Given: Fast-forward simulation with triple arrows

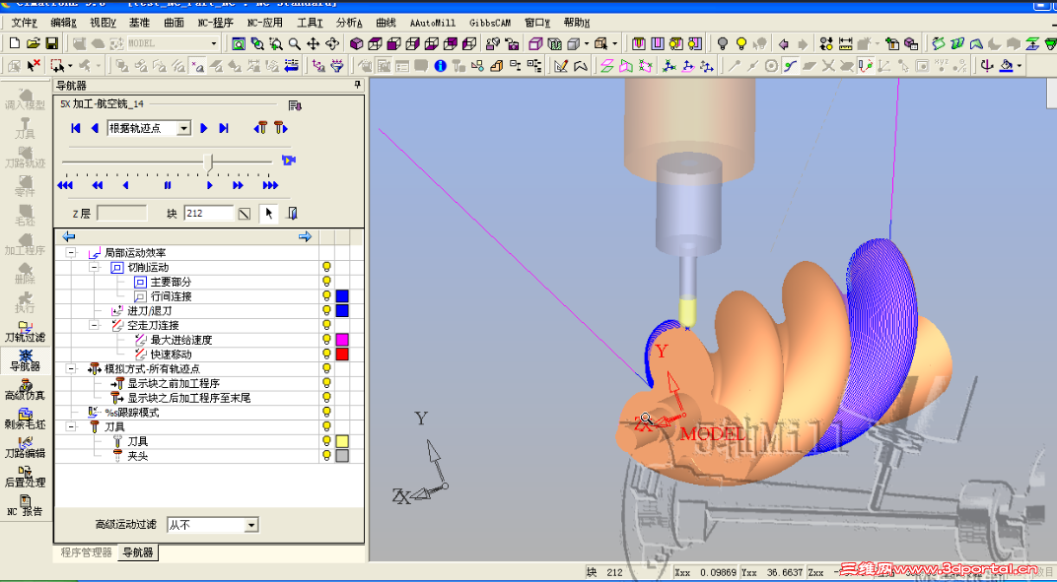Looking at the screenshot, I should pos(269,185).
